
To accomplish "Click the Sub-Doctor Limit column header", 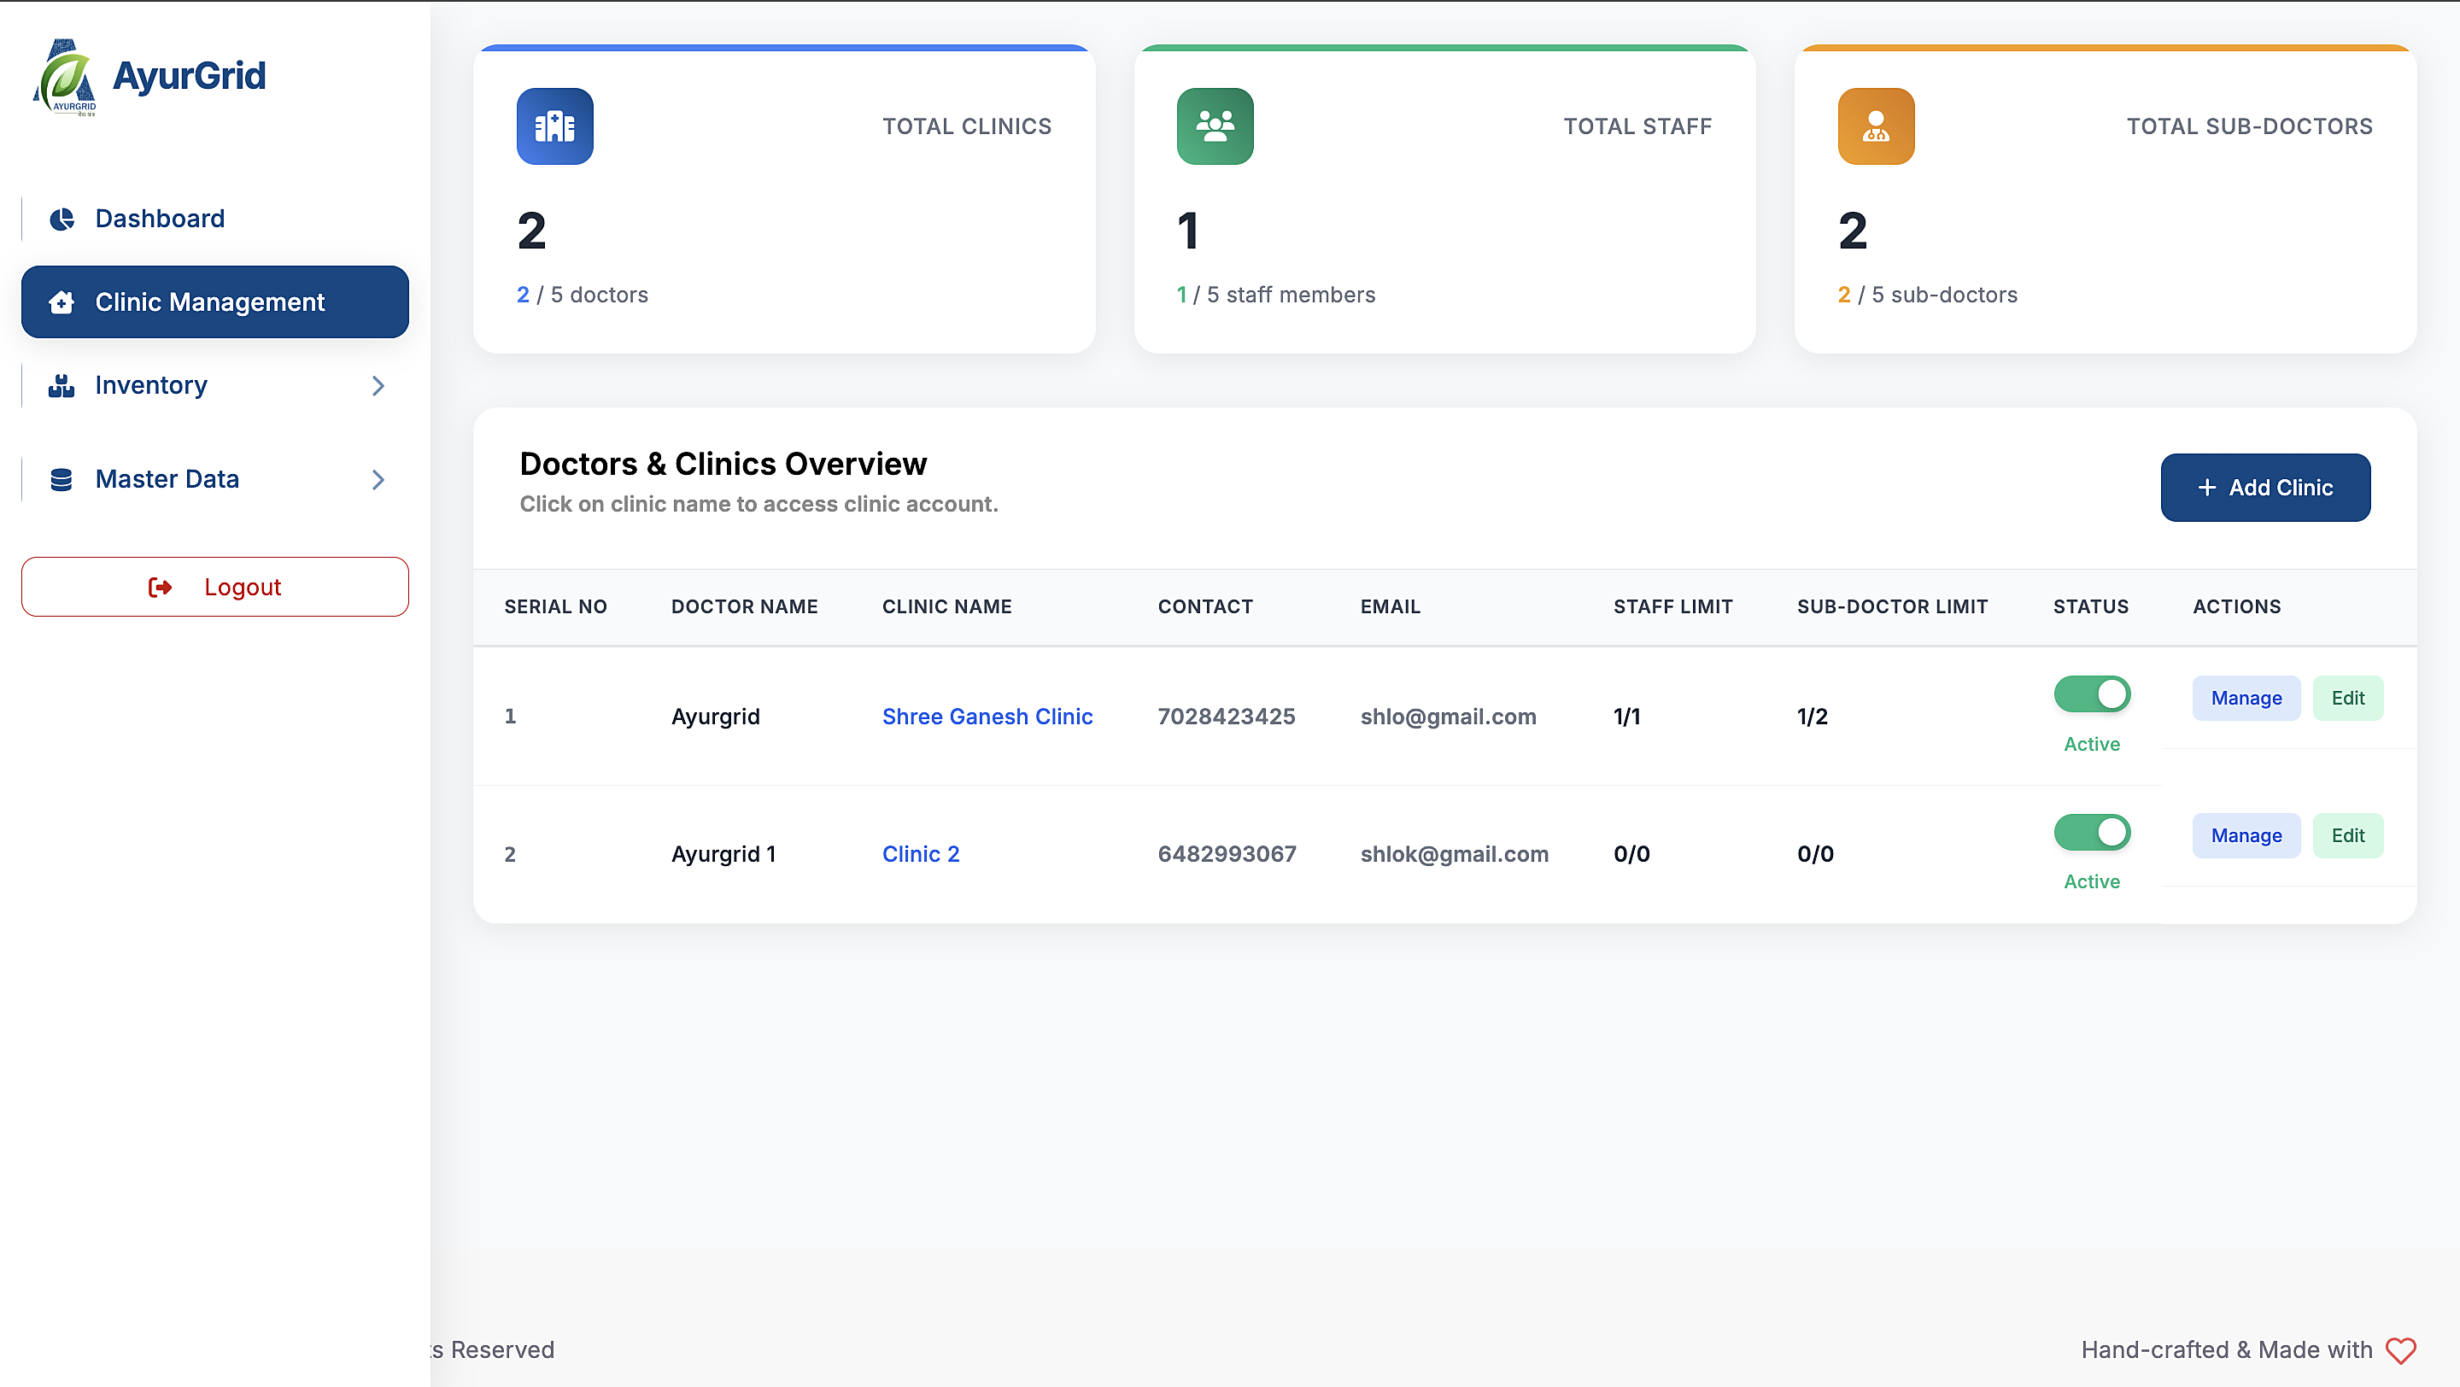I will (x=1892, y=607).
